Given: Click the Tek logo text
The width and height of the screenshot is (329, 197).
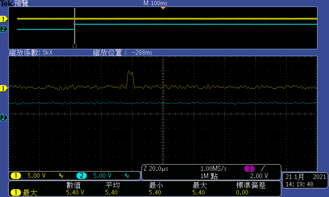Looking at the screenshot, I should 6,3.
